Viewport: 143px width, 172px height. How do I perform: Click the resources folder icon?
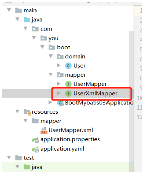click(x=27, y=112)
